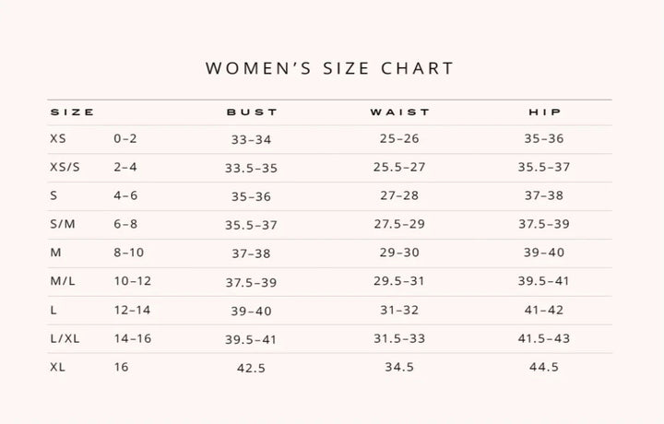The width and height of the screenshot is (664, 424).
Task: Click the L/XL size label
Action: 65,338
